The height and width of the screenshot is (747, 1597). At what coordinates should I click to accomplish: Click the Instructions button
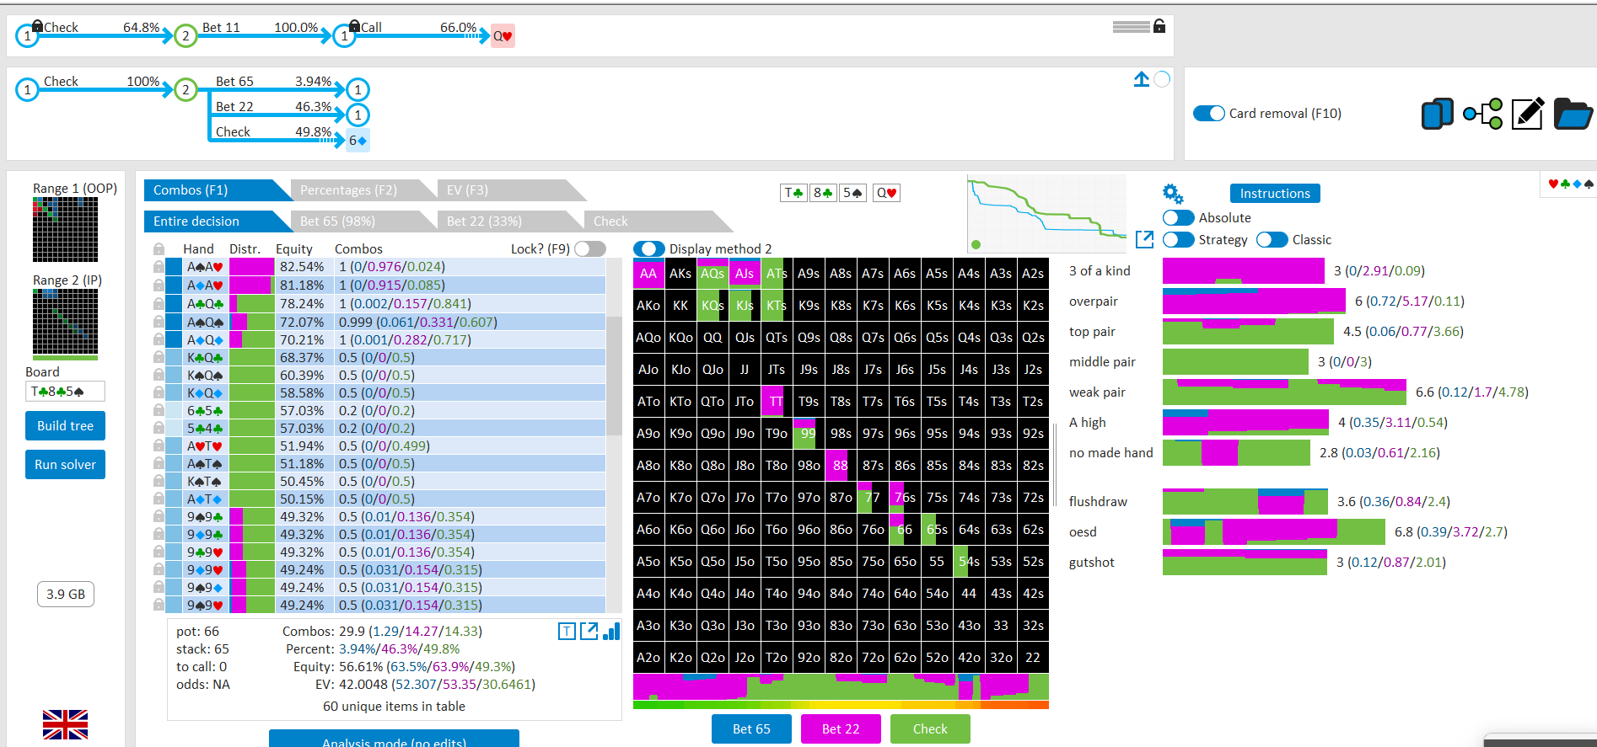pyautogui.click(x=1275, y=194)
